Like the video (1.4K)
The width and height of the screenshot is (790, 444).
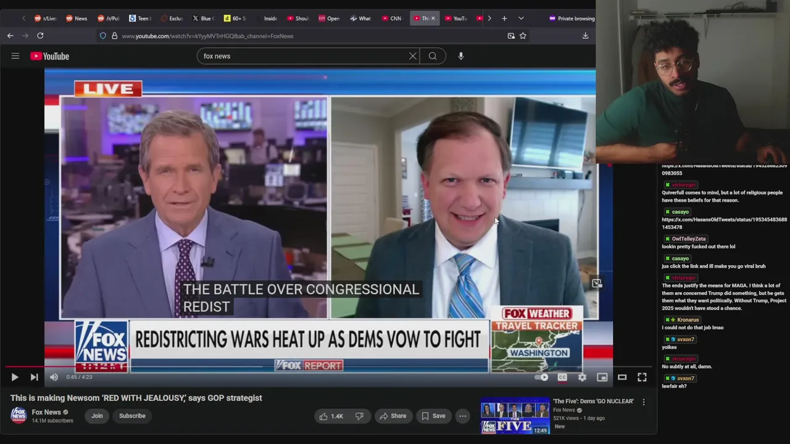[x=331, y=416]
